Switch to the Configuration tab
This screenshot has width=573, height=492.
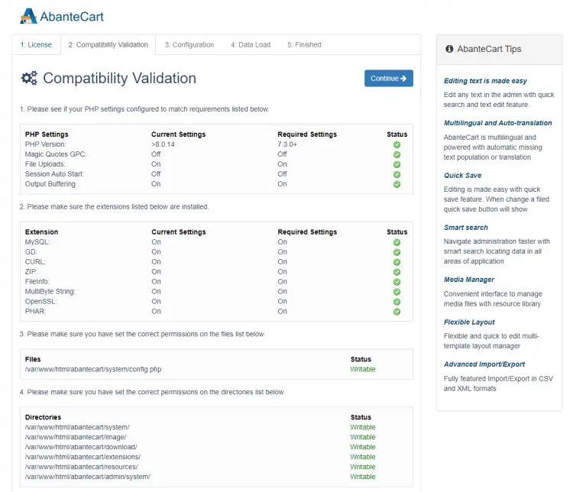click(189, 45)
